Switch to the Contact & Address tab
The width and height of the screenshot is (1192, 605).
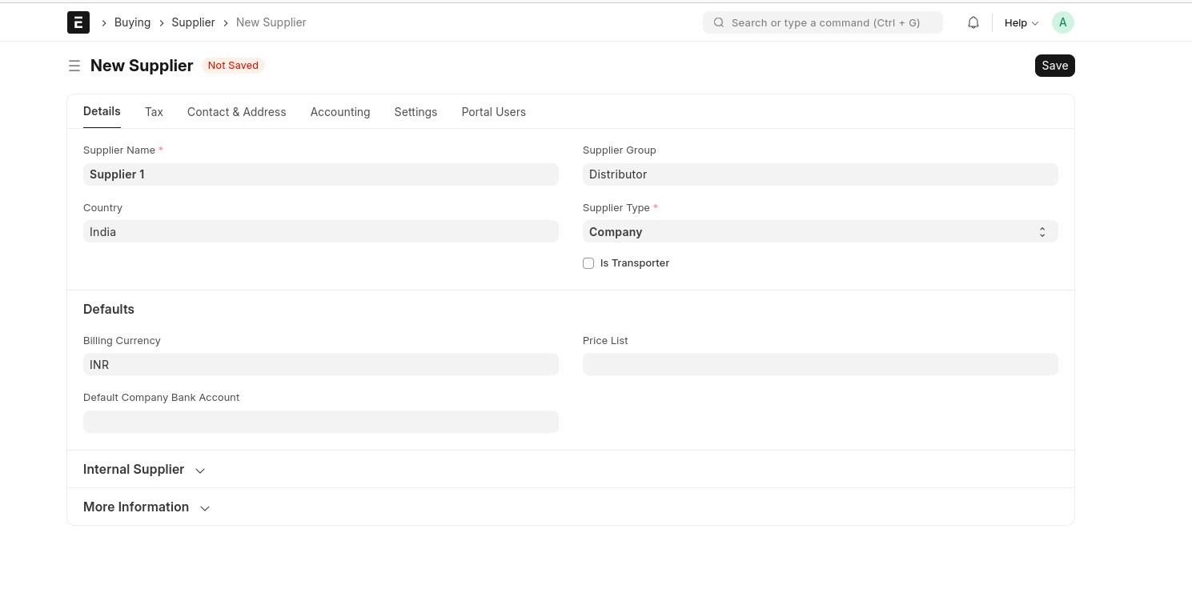tap(236, 112)
